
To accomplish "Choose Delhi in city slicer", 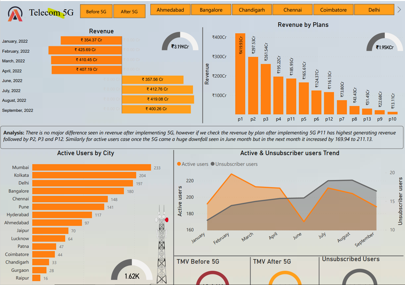I will pyautogui.click(x=374, y=10).
